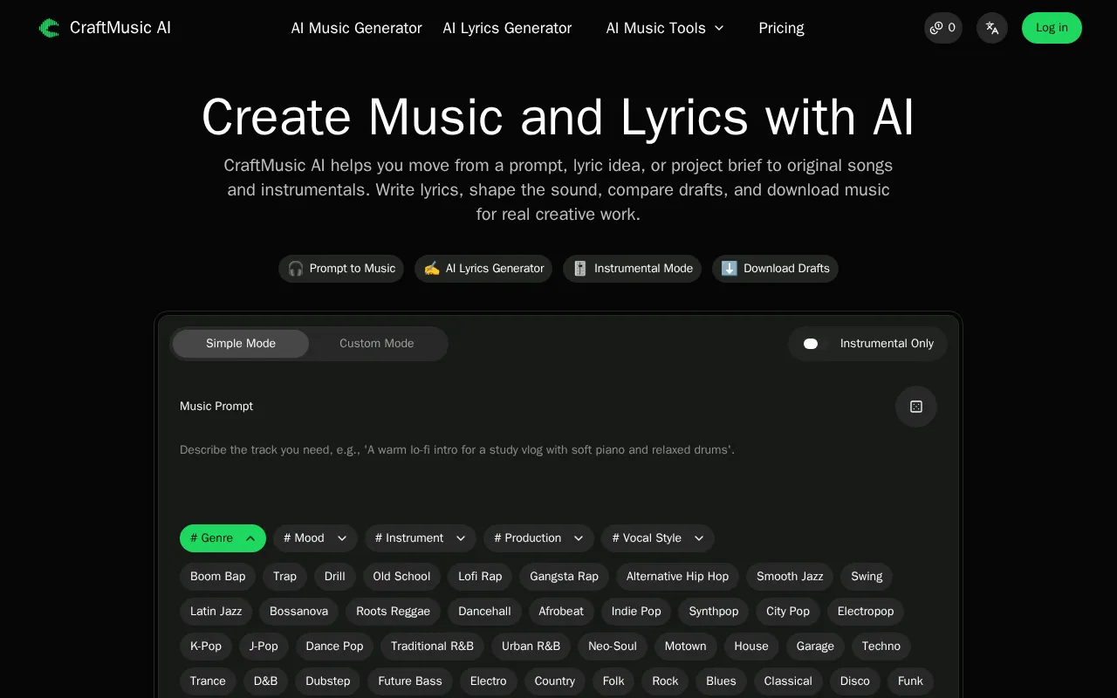Collapse the # Genre tag dropdown

tap(223, 538)
